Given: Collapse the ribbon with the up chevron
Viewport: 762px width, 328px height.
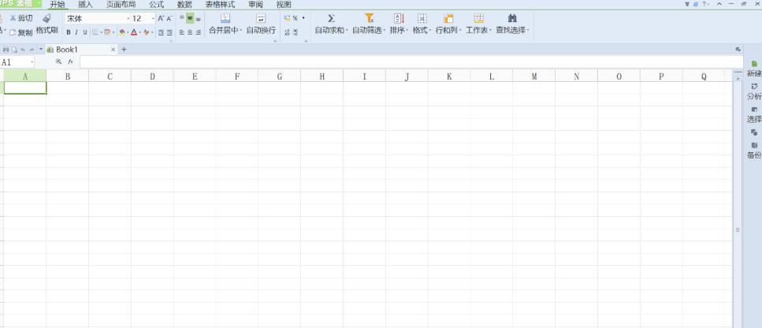Looking at the screenshot, I should [719, 3].
